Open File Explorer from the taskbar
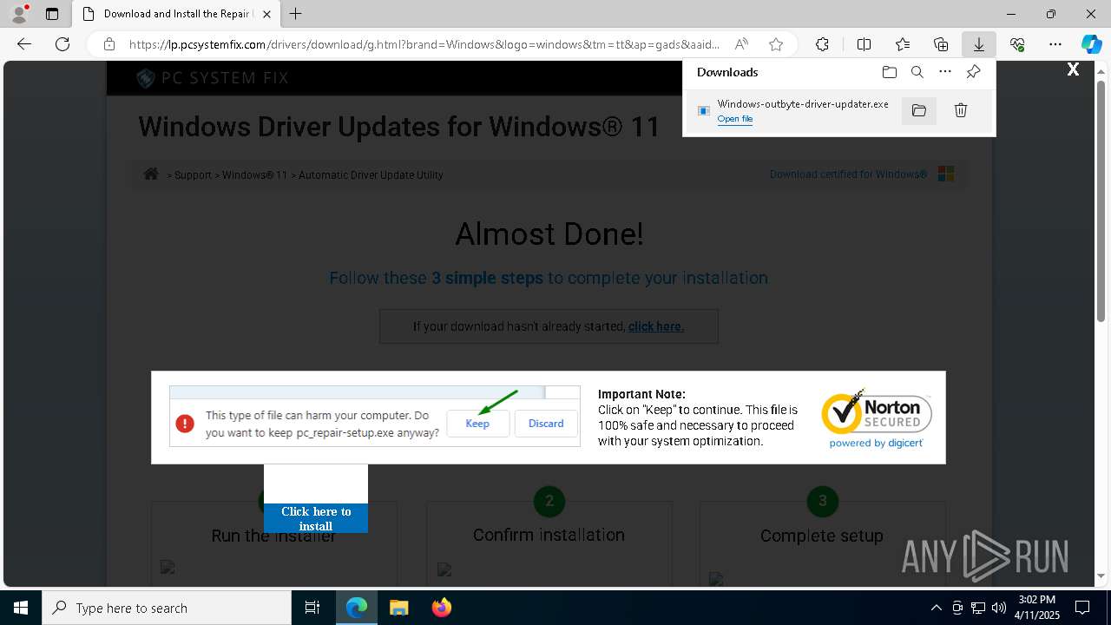Image resolution: width=1111 pixels, height=625 pixels. pyautogui.click(x=398, y=608)
